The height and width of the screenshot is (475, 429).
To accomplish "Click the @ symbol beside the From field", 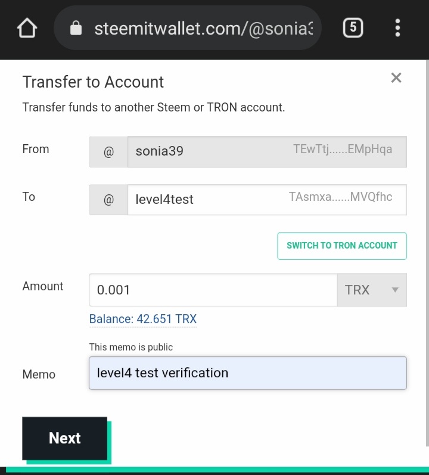I will pyautogui.click(x=108, y=152).
